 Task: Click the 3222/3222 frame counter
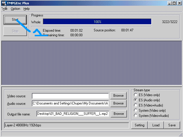click(170, 22)
